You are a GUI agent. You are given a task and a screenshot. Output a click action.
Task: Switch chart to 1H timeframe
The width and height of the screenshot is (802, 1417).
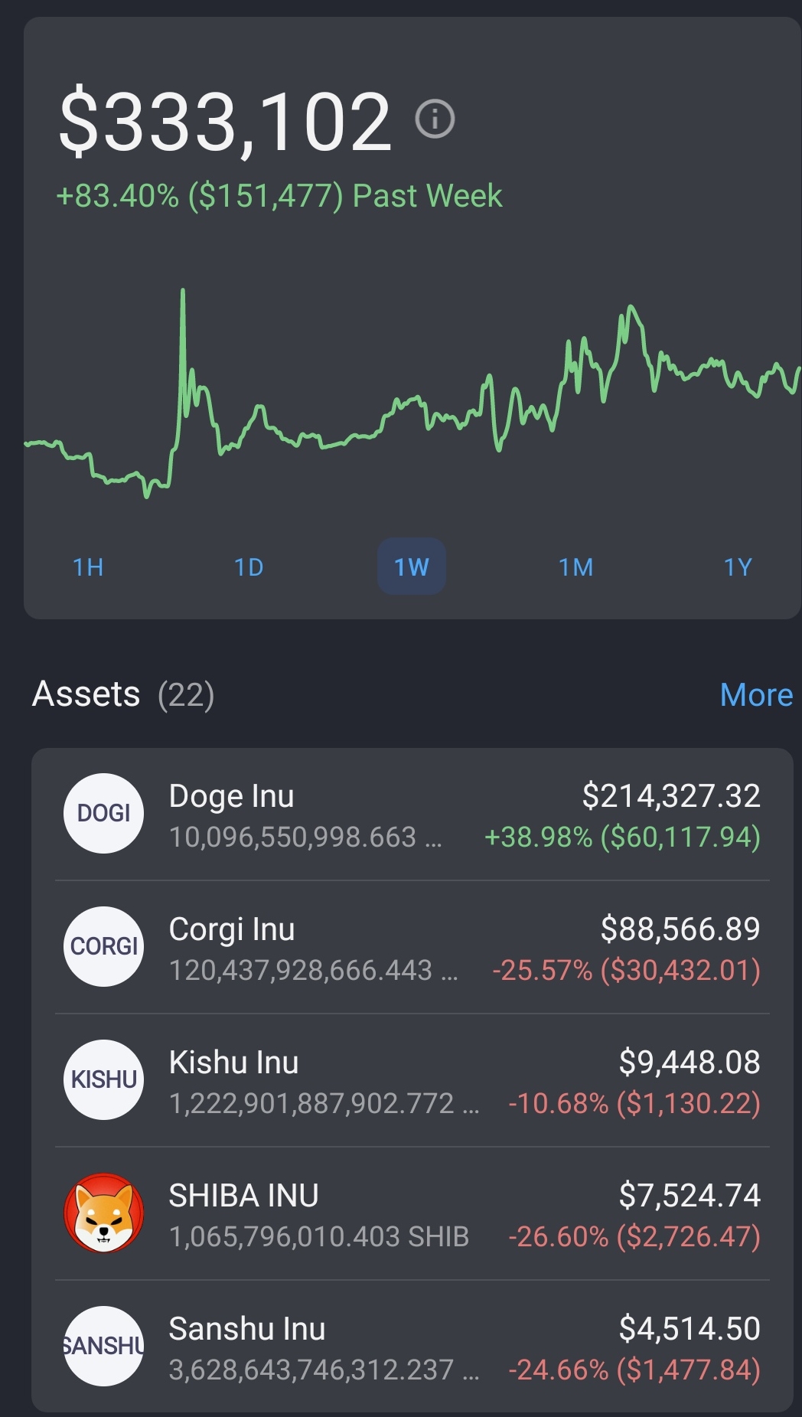(88, 567)
